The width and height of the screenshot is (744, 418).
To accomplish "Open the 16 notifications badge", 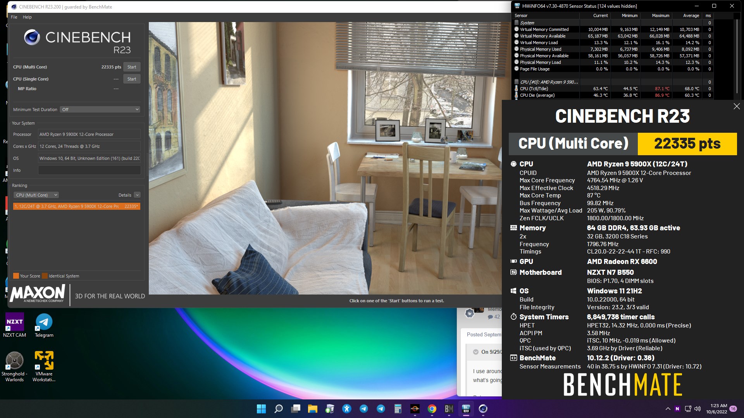I will pyautogui.click(x=733, y=409).
